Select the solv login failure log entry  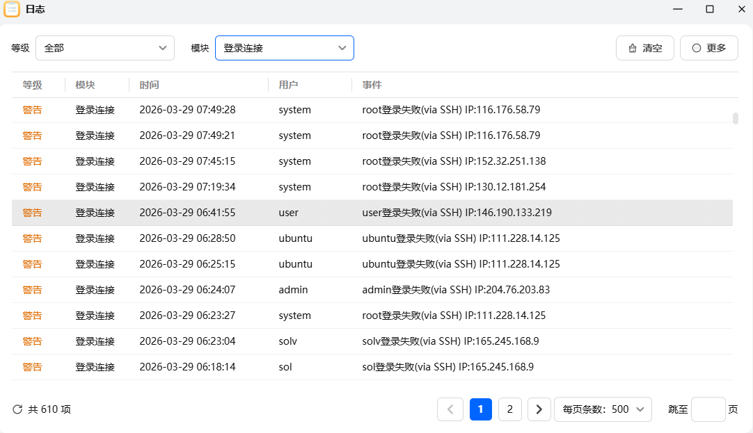click(x=372, y=341)
